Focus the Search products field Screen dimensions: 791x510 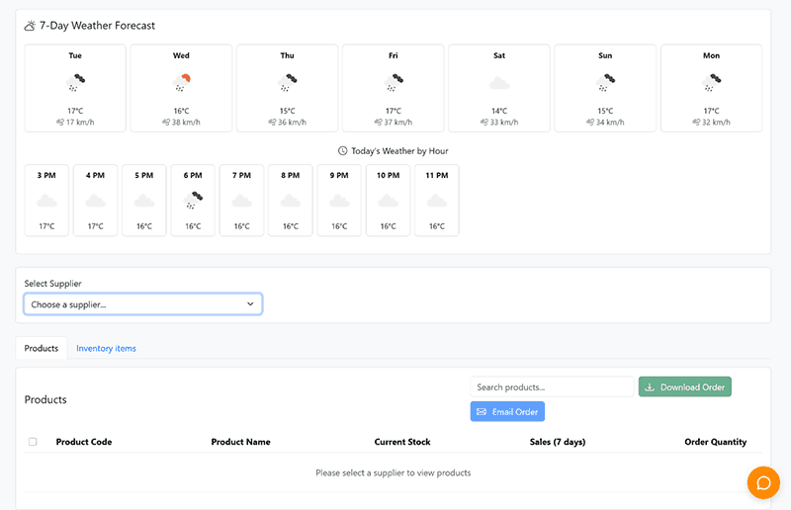point(552,386)
